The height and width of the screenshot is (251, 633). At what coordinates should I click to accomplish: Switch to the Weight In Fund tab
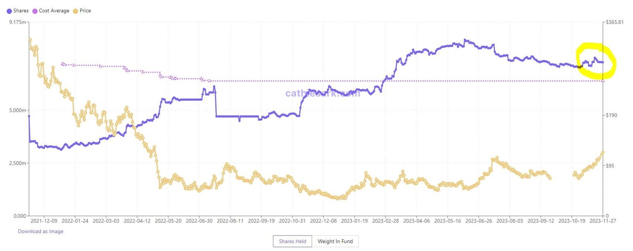335,241
